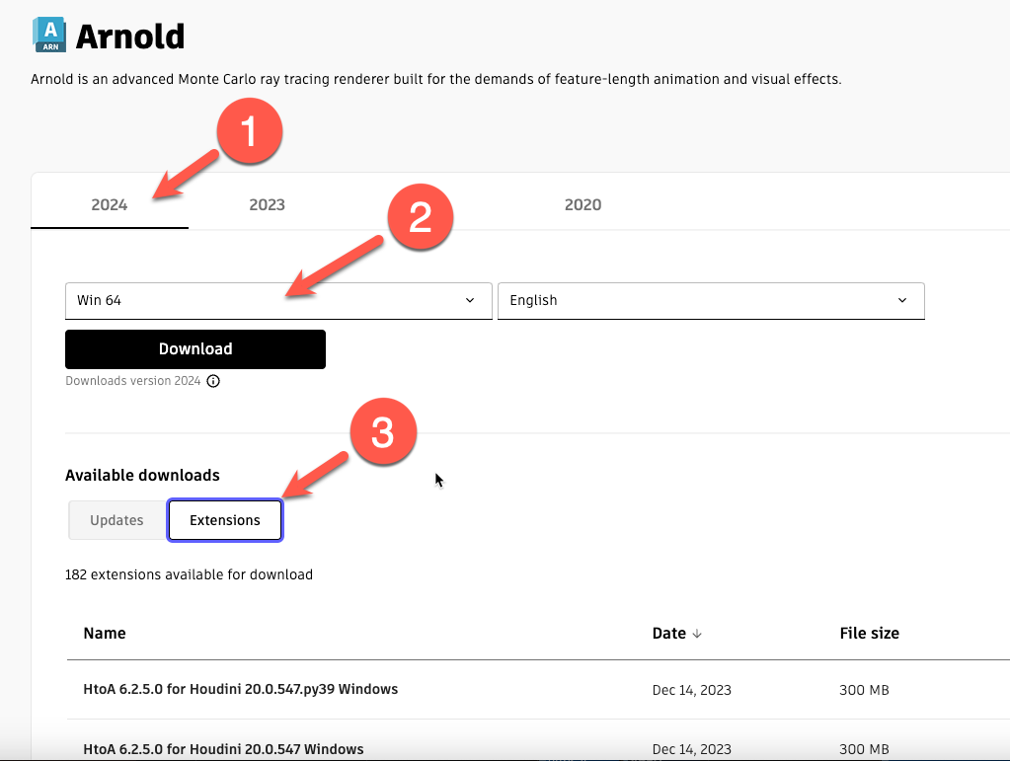Click the Arnold page title text
This screenshot has height=761, width=1010.
click(x=130, y=37)
